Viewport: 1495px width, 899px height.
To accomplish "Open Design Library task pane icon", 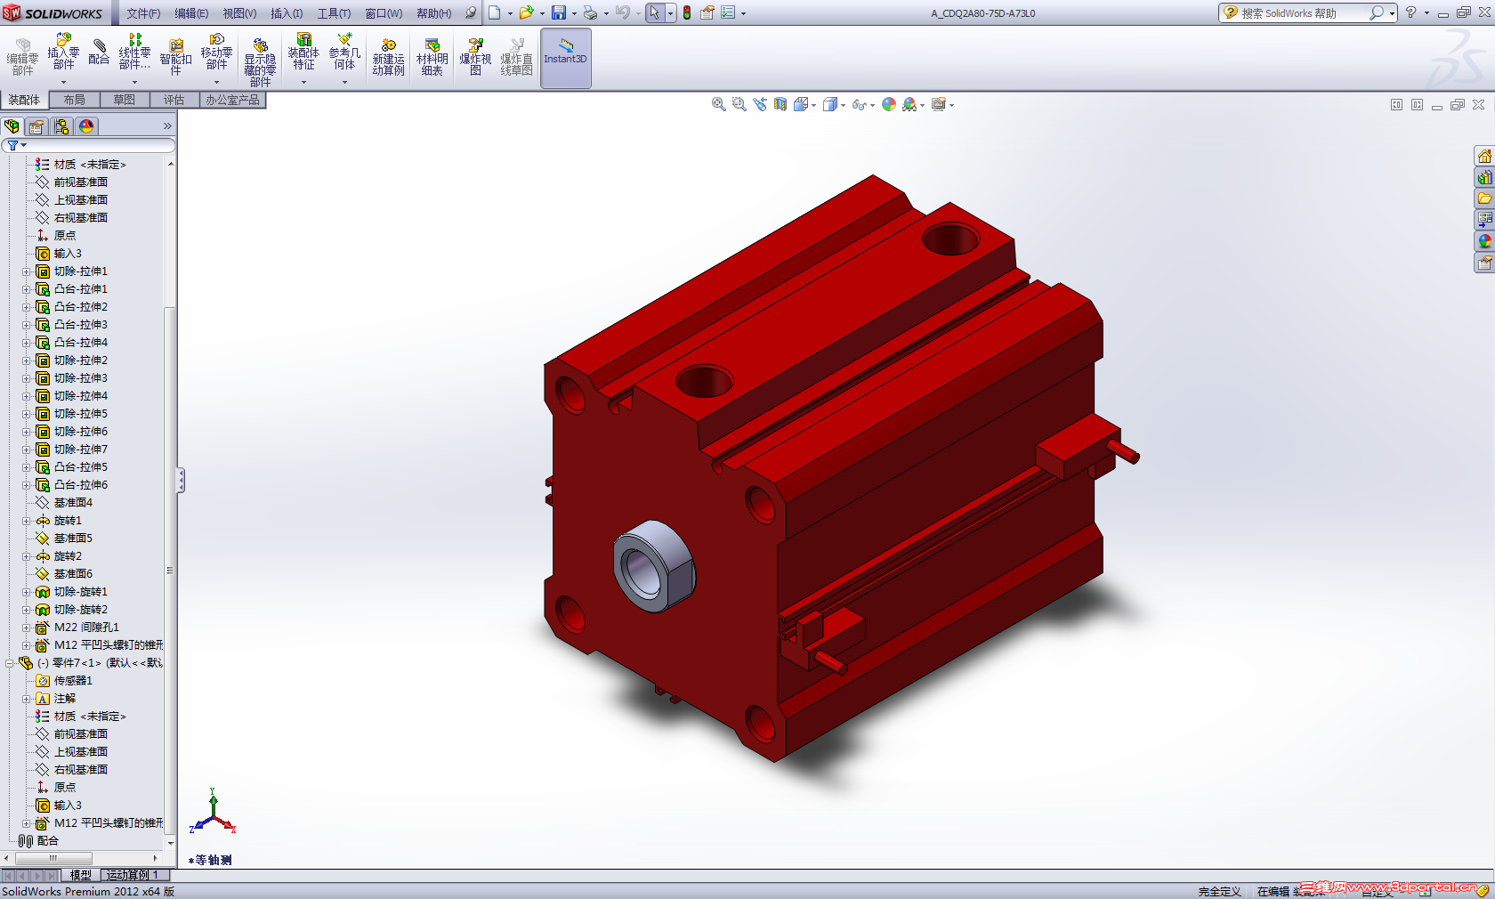I will pyautogui.click(x=1484, y=177).
